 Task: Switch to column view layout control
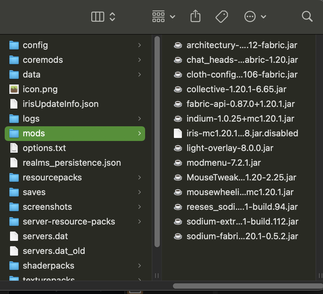97,16
